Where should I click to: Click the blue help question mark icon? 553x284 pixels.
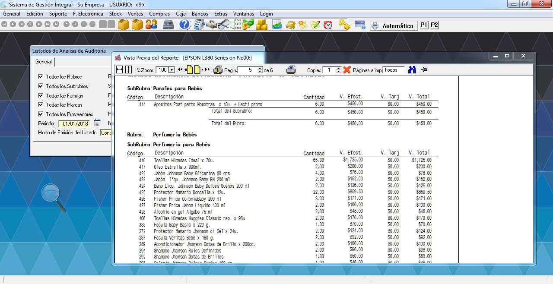coord(184,25)
